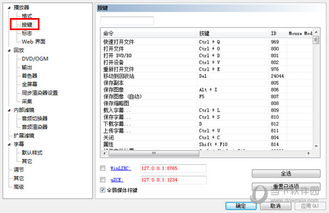The width and height of the screenshot is (329, 213).
Task: Collapse the 回放 tree node
Action: pyautogui.click(x=9, y=50)
